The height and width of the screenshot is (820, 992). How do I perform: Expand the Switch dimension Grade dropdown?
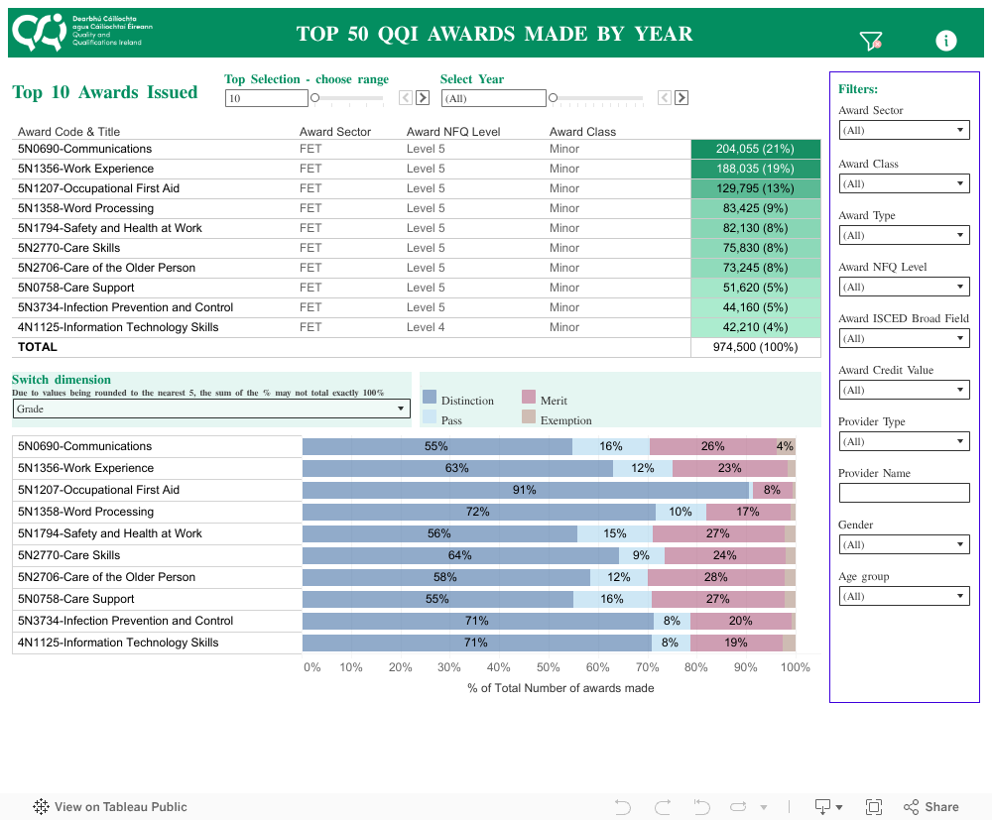click(210, 409)
